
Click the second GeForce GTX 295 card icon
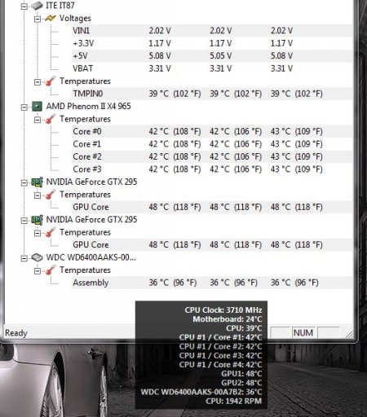pos(37,220)
